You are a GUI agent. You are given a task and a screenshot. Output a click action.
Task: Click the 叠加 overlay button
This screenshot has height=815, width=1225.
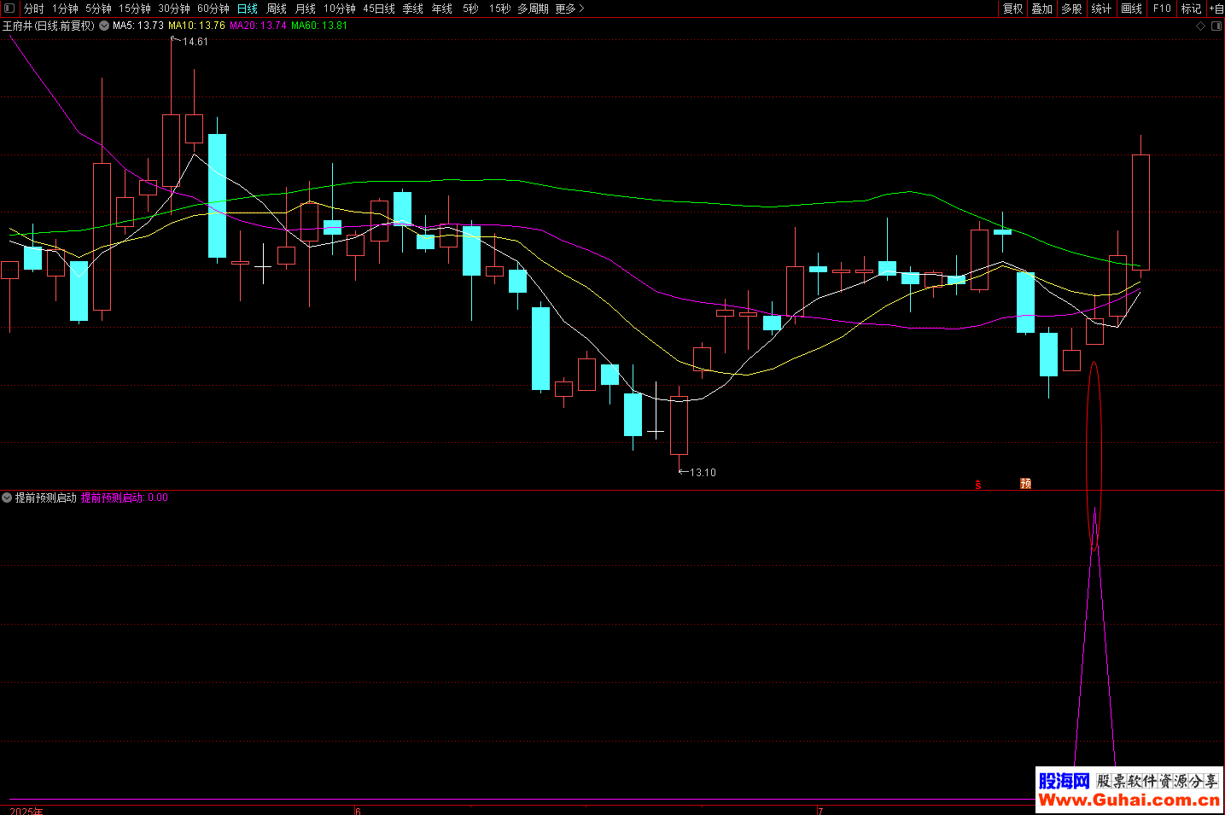tap(1042, 9)
